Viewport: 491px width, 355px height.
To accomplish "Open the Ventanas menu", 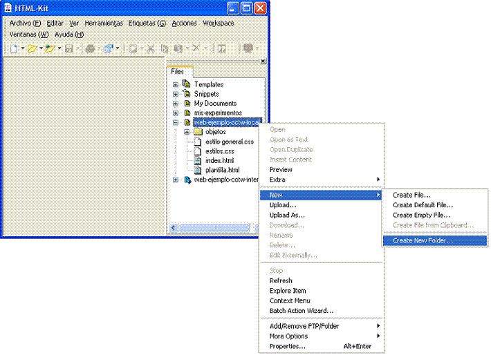I will pyautogui.click(x=29, y=35).
